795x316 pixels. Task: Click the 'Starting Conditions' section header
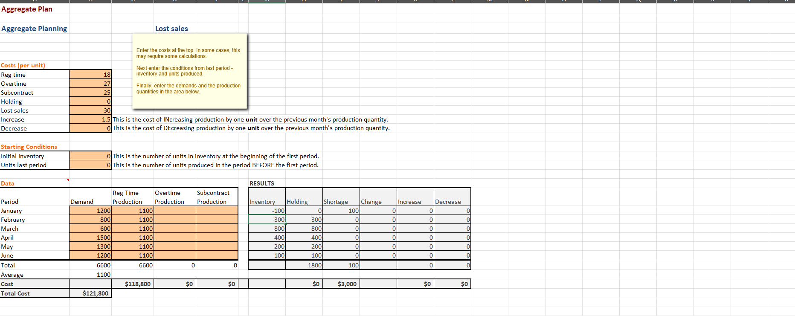(29, 147)
